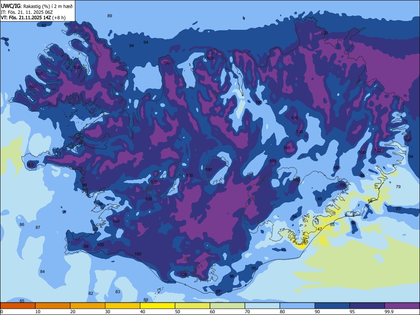Click the humidity value '45' on the map
This screenshot has height=315, width=420.
point(306,241)
